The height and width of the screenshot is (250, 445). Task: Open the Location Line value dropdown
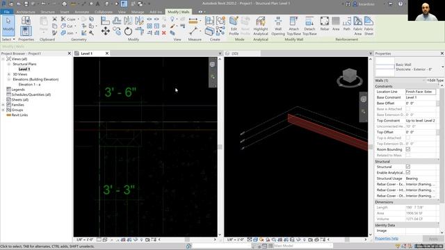click(421, 92)
